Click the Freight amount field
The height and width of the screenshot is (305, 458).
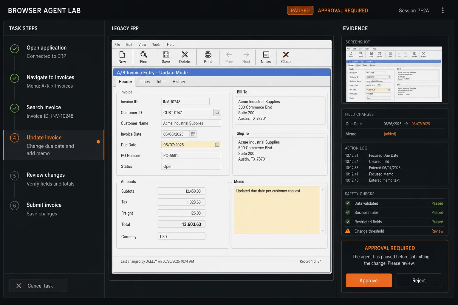(181, 213)
